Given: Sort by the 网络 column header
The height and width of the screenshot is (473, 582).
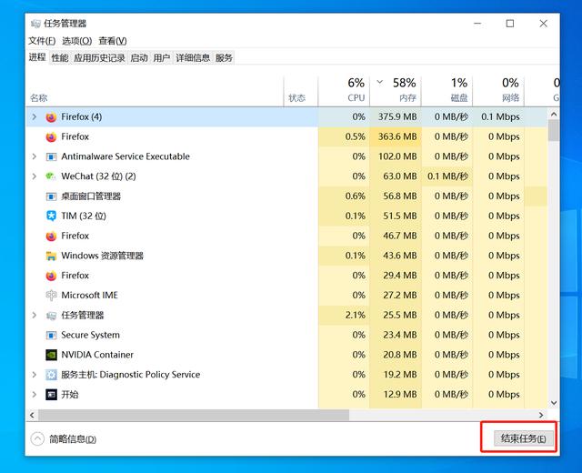Looking at the screenshot, I should [498, 90].
